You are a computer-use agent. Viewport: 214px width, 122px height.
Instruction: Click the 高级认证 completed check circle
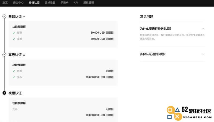4,55
